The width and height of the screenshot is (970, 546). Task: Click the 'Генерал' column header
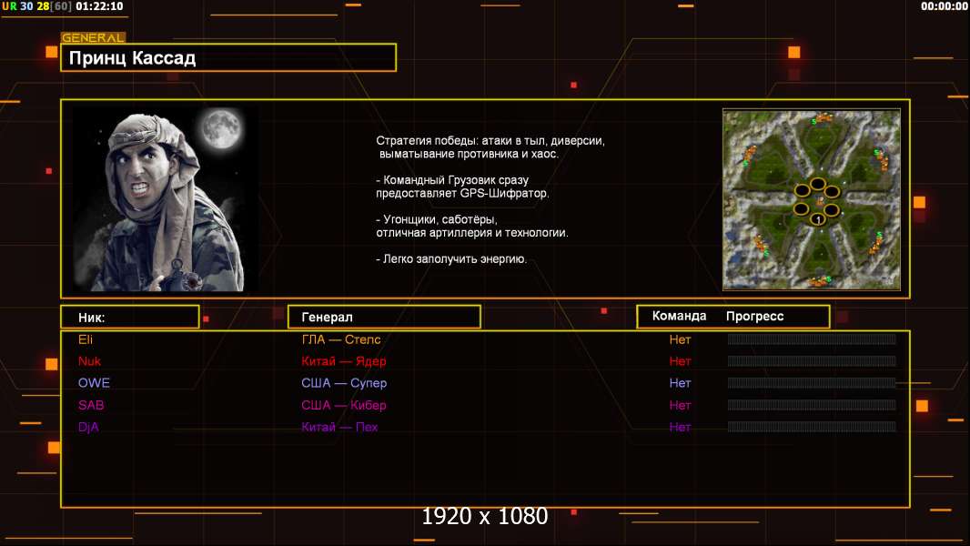pyautogui.click(x=327, y=317)
